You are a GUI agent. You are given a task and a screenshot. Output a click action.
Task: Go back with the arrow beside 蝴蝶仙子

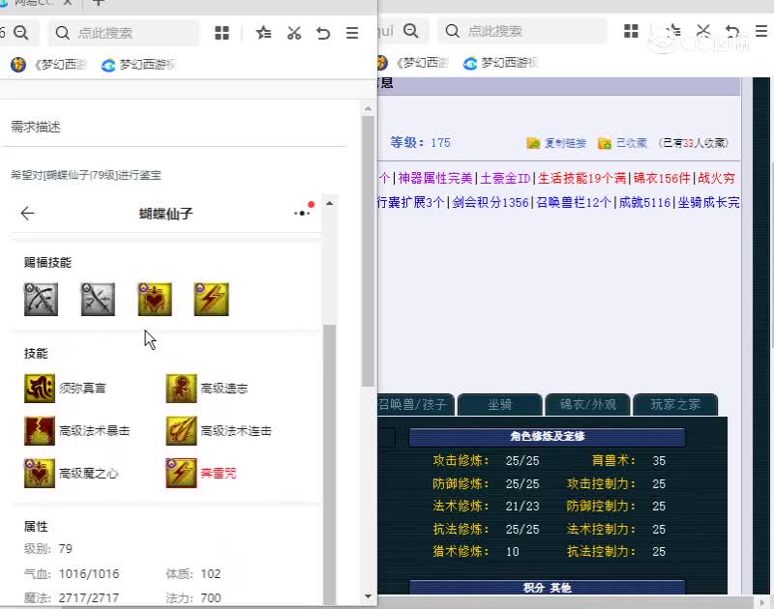coord(28,213)
